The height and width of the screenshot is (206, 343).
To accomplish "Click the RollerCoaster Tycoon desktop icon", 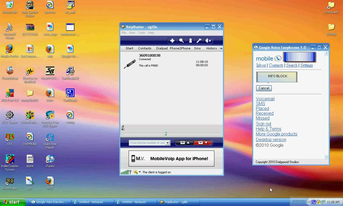I will tap(10, 163).
